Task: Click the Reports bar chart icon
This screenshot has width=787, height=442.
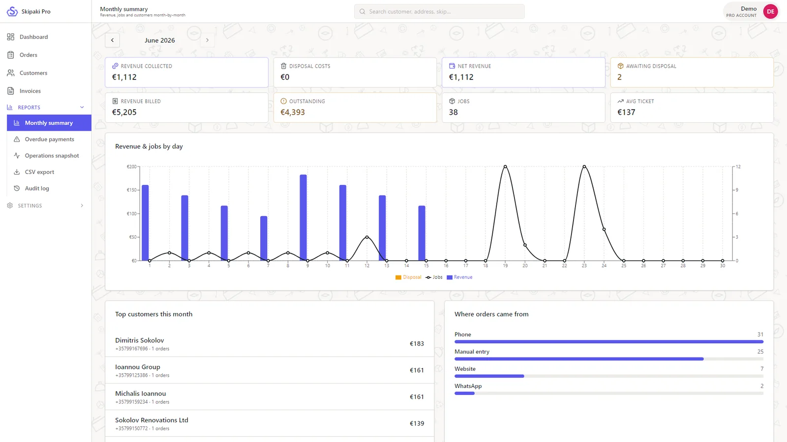Action: click(10, 108)
